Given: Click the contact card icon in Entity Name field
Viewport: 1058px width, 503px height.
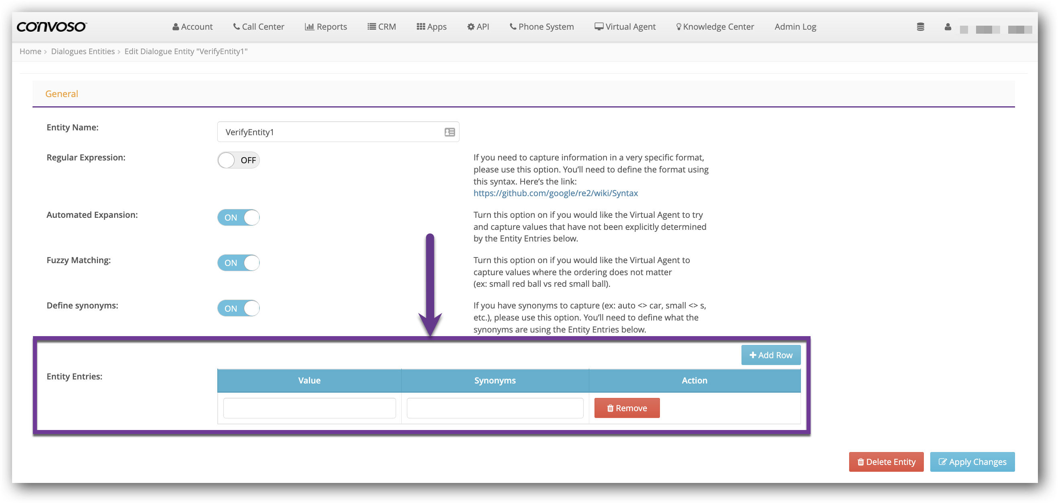Looking at the screenshot, I should [449, 132].
